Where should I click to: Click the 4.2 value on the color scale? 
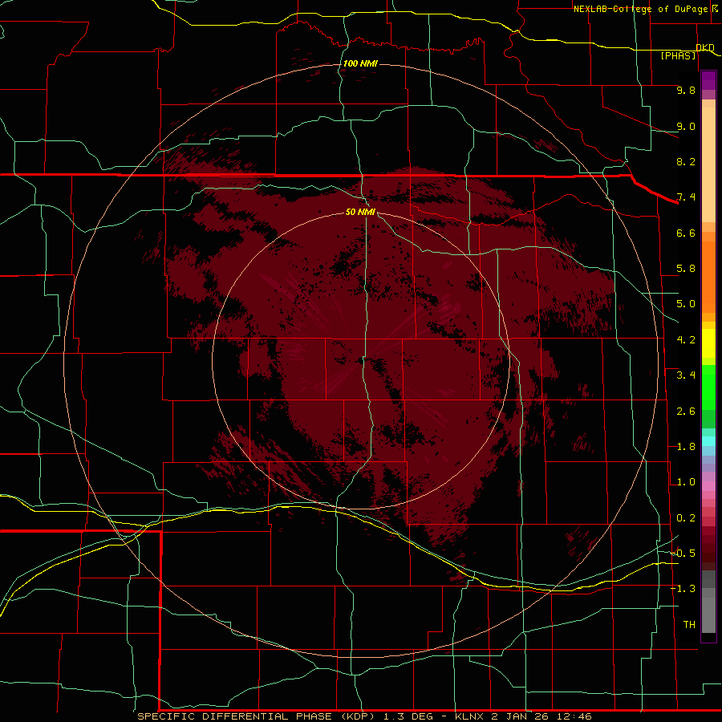pos(686,340)
